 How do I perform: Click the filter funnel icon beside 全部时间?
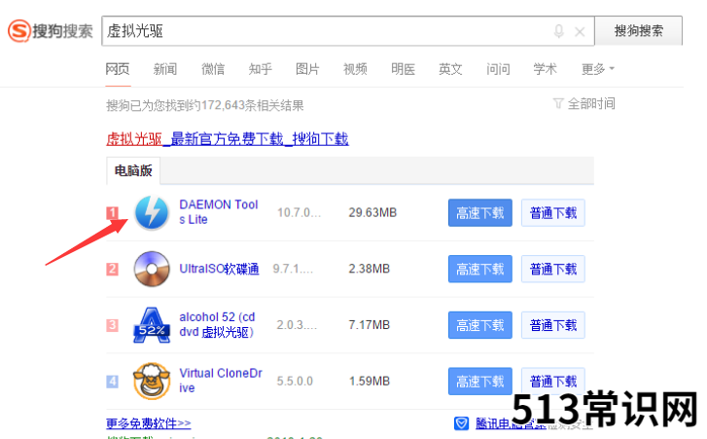click(558, 104)
